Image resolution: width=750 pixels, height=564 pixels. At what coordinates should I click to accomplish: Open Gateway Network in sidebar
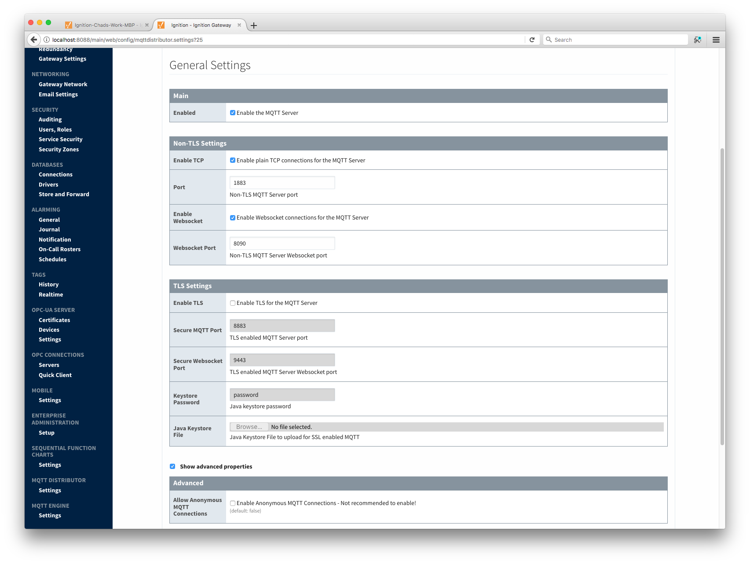(63, 84)
